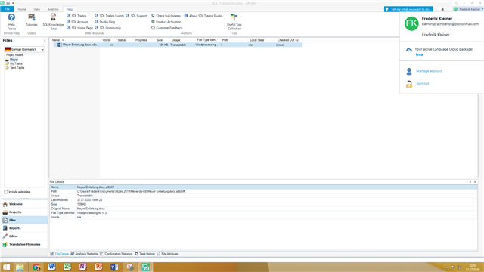Expand the Frederik Kleiner account menu
The image size is (484, 272).
tap(468, 9)
